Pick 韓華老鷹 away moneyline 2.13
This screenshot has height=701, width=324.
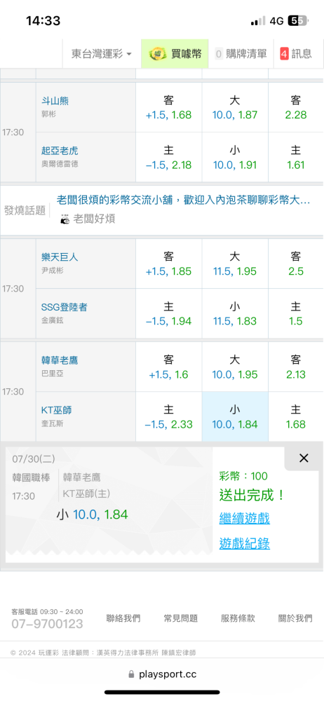[x=296, y=367]
